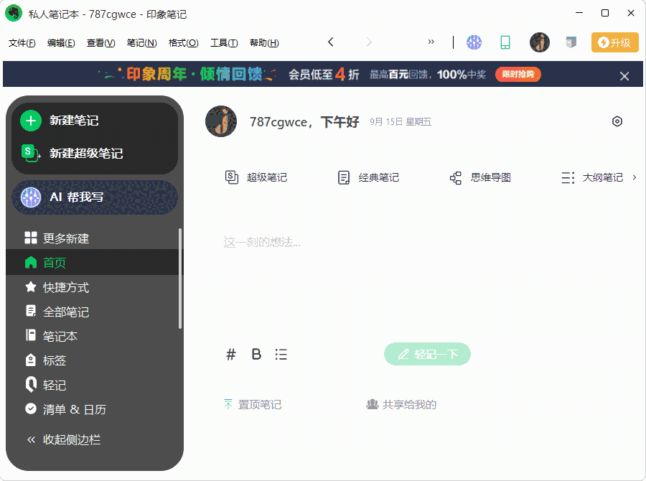The width and height of the screenshot is (646, 481).
Task: Collapse the sidebar with 收起侧边栏
Action: coord(72,439)
